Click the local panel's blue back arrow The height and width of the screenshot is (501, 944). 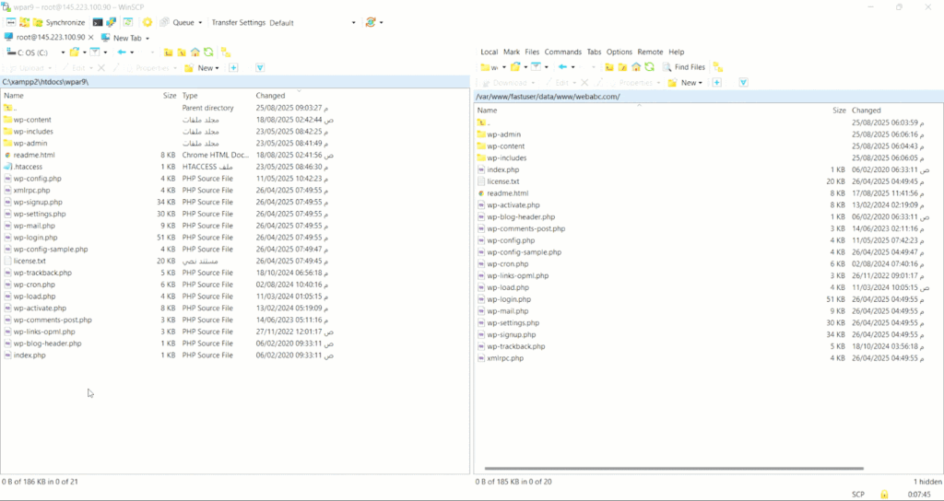[x=121, y=52]
